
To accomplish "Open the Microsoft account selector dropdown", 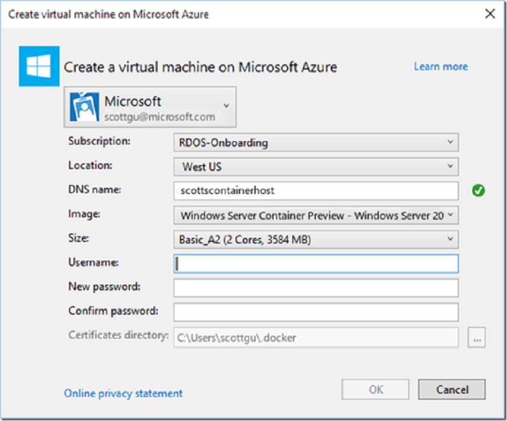I will pyautogui.click(x=150, y=107).
